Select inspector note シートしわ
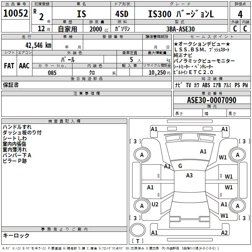Viewport: 252px width, 252px height. click(x=14, y=138)
